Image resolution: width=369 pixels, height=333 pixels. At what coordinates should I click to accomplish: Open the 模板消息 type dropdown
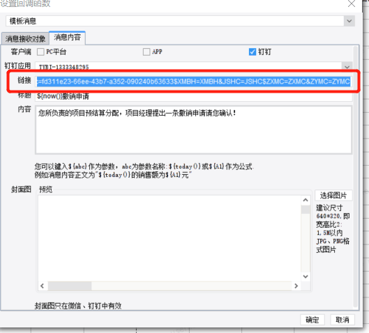349,21
